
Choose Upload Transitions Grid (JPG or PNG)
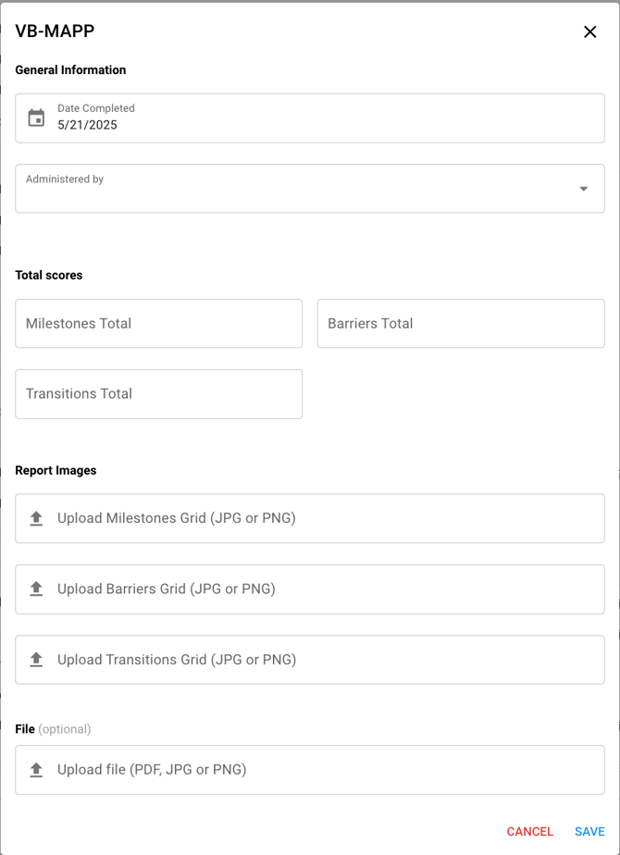coord(177,660)
